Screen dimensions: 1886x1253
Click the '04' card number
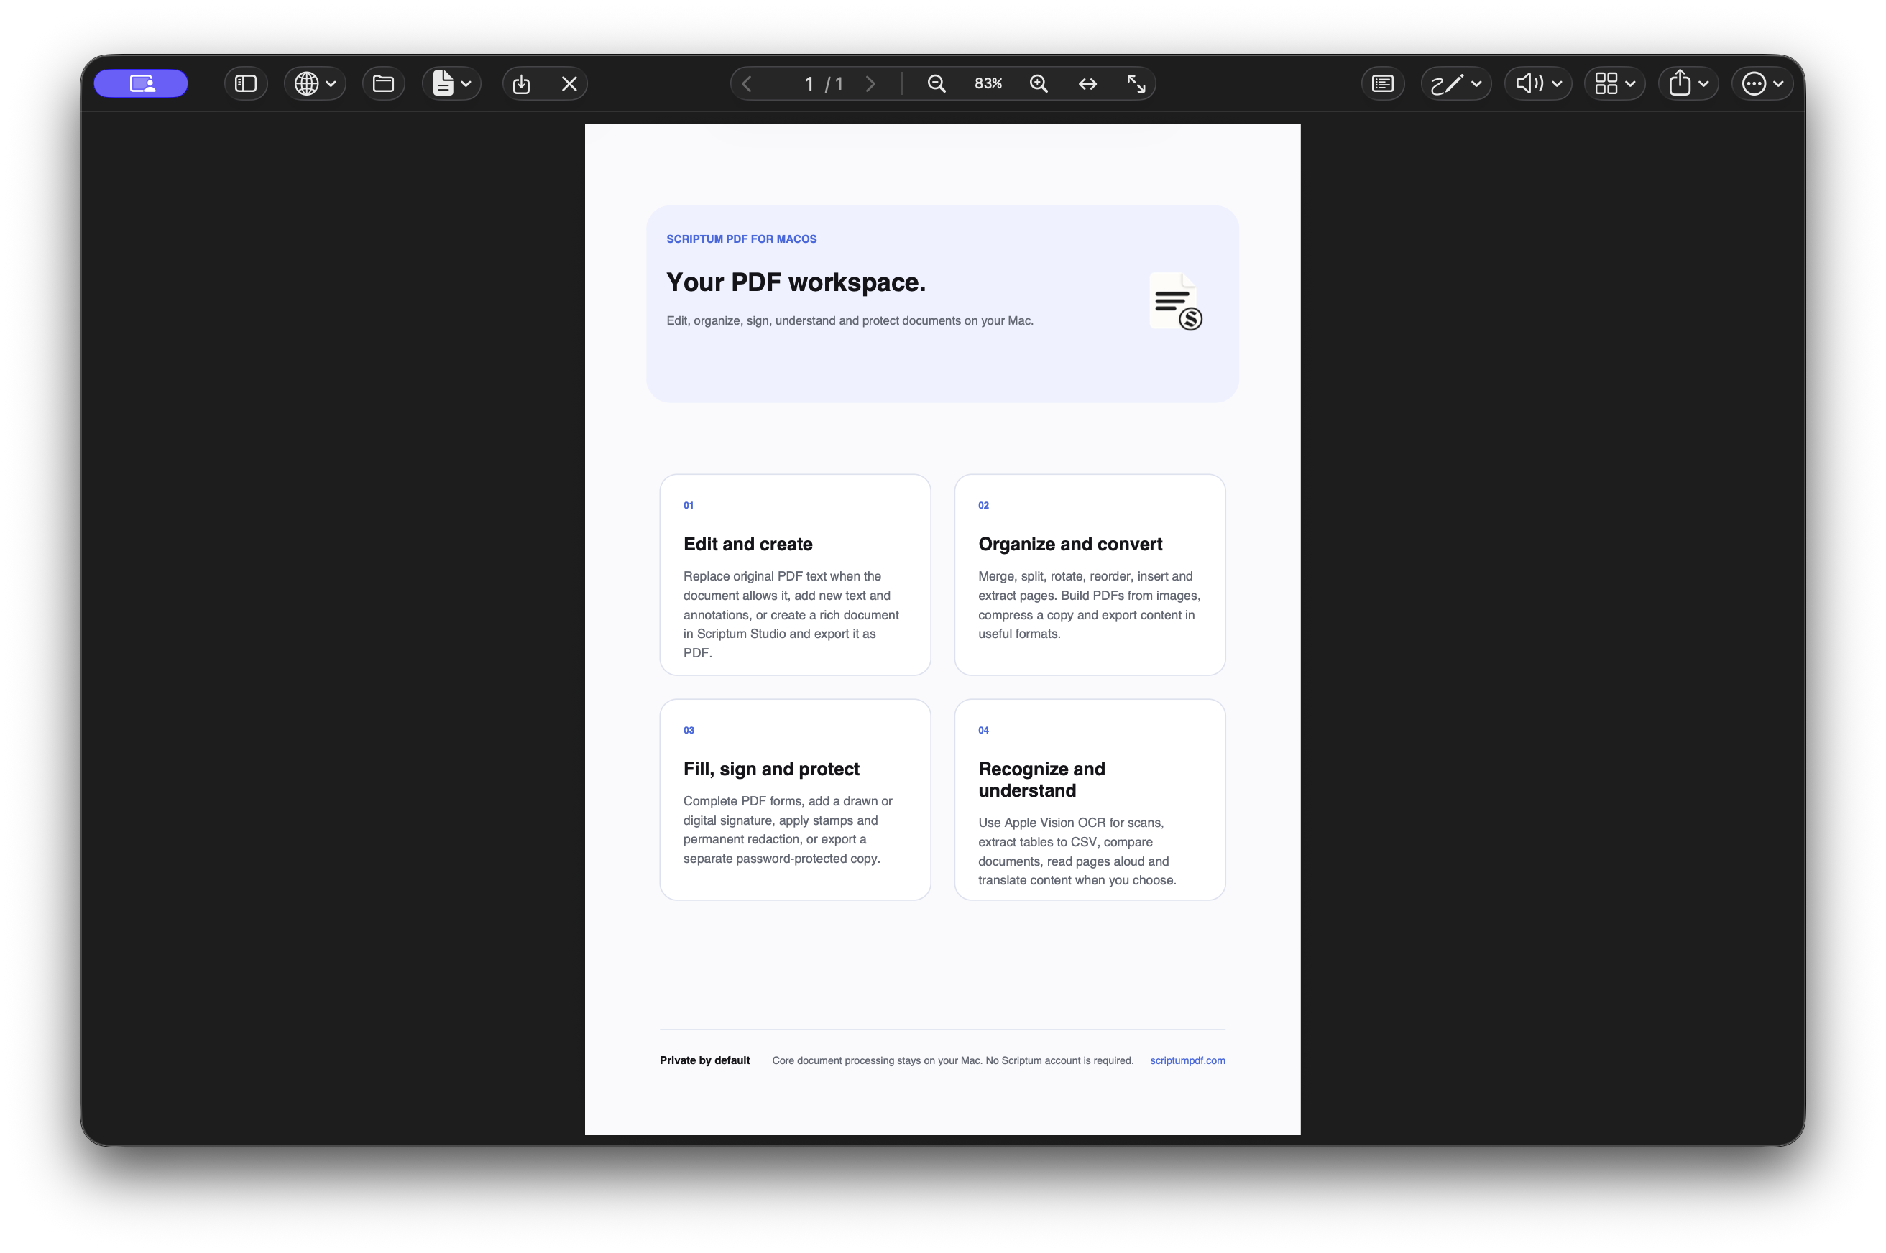(983, 729)
